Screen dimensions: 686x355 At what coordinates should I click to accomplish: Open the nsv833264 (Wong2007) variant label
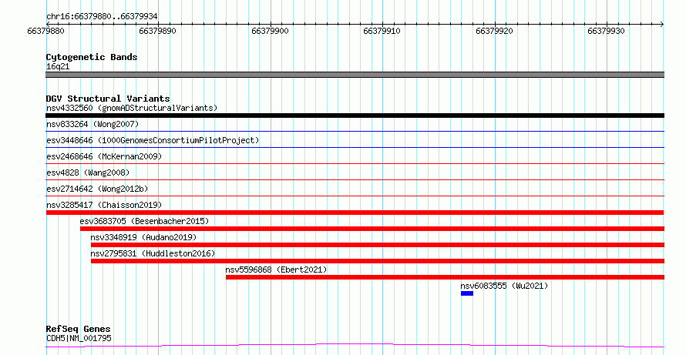pos(92,124)
